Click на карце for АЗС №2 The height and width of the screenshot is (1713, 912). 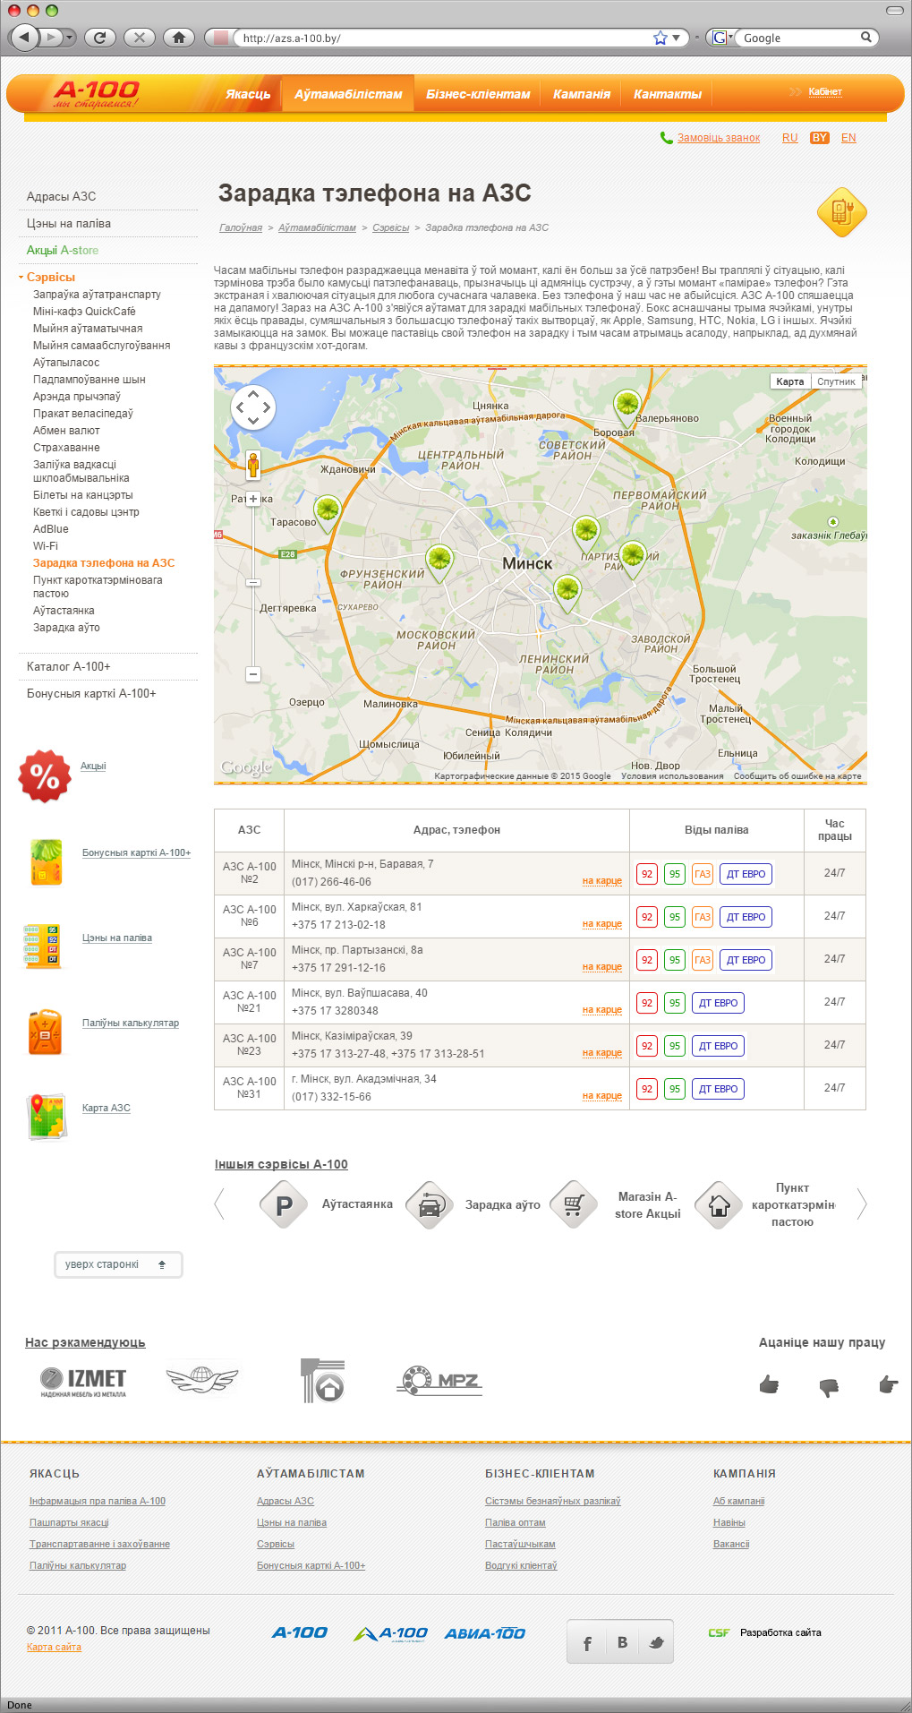[x=601, y=881]
